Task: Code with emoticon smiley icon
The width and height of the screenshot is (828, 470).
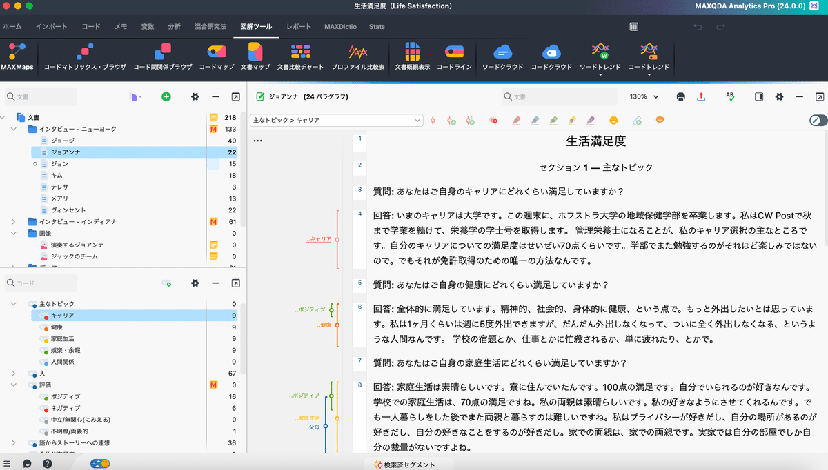Action: 613,121
